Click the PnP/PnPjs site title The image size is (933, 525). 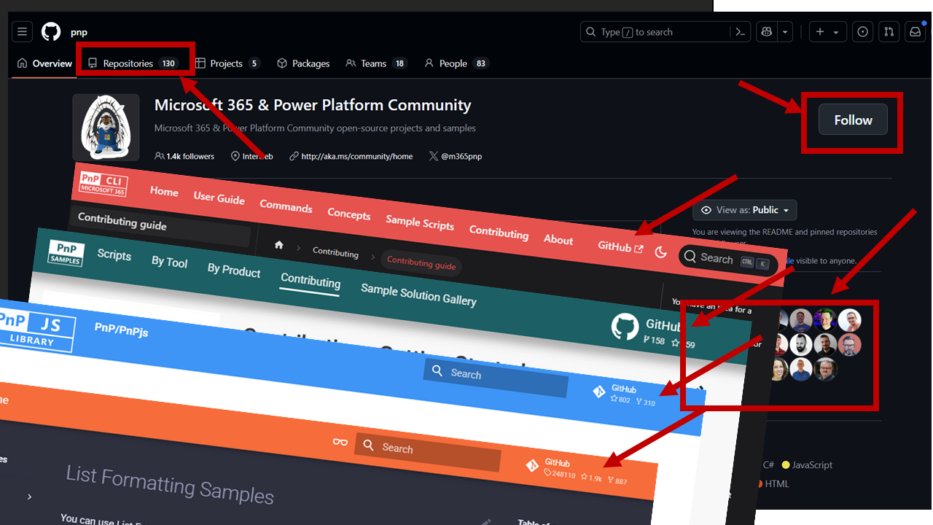coord(121,330)
